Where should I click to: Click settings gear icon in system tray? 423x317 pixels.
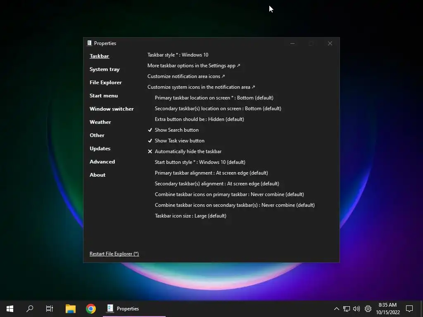pyautogui.click(x=368, y=309)
